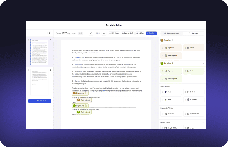This screenshot has width=228, height=147.
Task: Click the Edit Mode button
Action: coord(114,33)
